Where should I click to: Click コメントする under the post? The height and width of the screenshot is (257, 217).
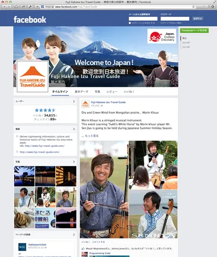[98, 242]
